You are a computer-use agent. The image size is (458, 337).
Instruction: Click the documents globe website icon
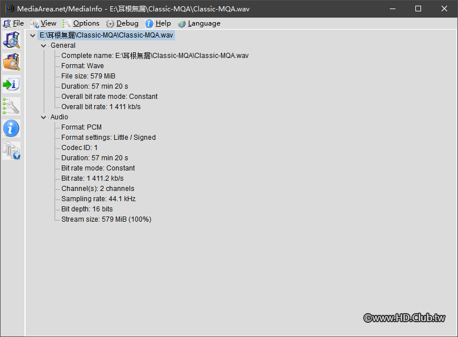pos(11,151)
